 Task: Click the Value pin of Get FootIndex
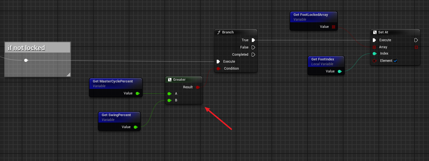point(340,71)
